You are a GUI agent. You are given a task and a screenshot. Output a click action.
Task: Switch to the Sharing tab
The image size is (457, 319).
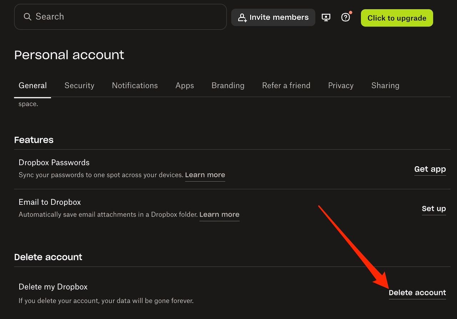pos(385,86)
